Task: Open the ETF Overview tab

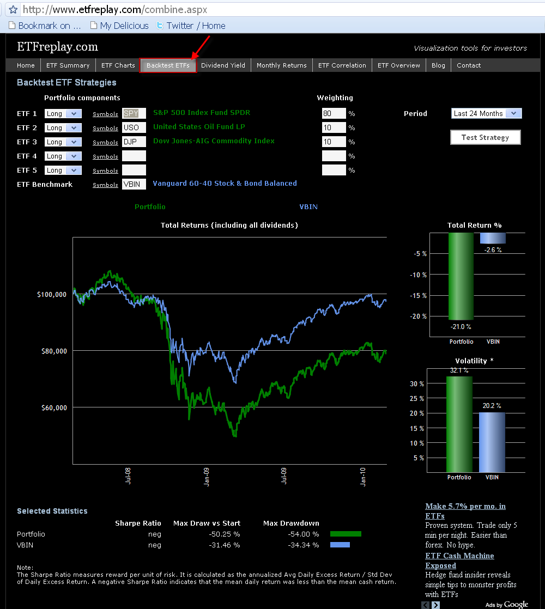Action: 399,65
